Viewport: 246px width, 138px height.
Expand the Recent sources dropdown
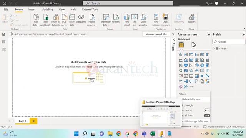[x=92, y=20]
